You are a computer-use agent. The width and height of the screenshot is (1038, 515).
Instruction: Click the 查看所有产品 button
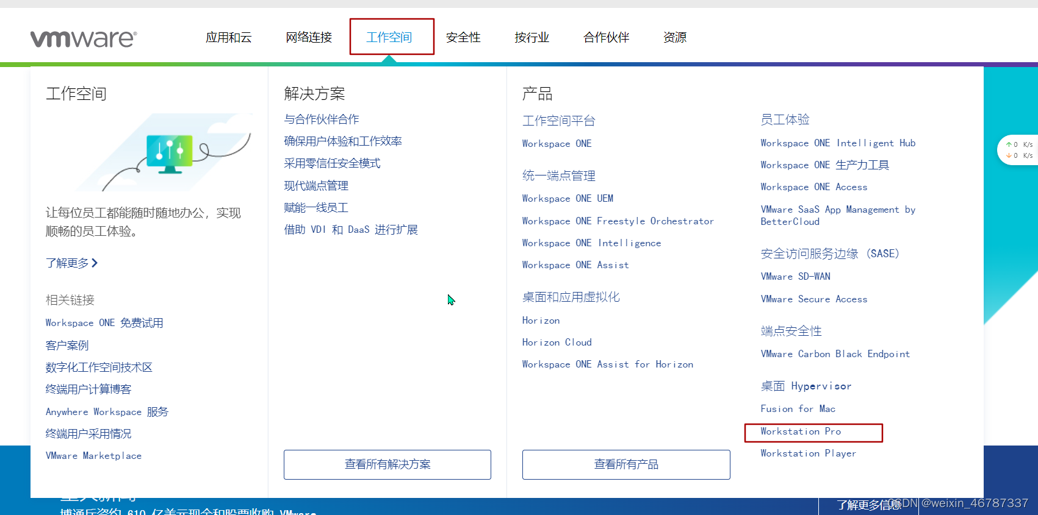click(626, 464)
